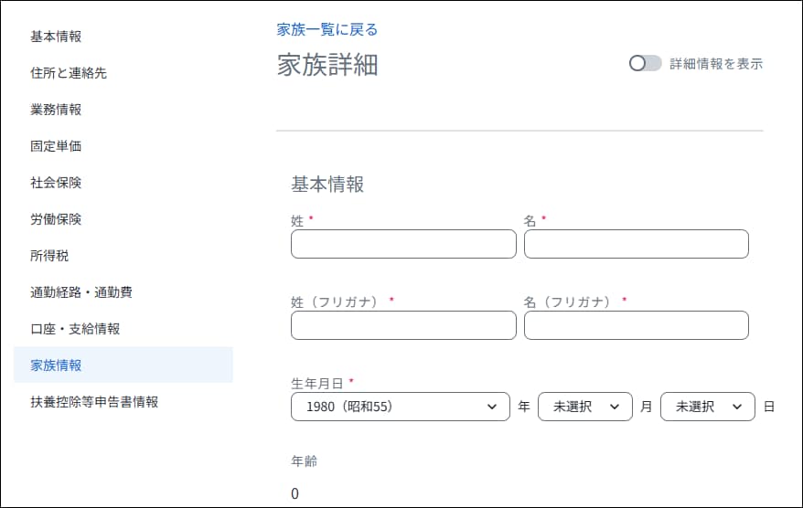The height and width of the screenshot is (508, 803).
Task: Select 基本情報 in the sidebar menu
Action: click(x=56, y=37)
